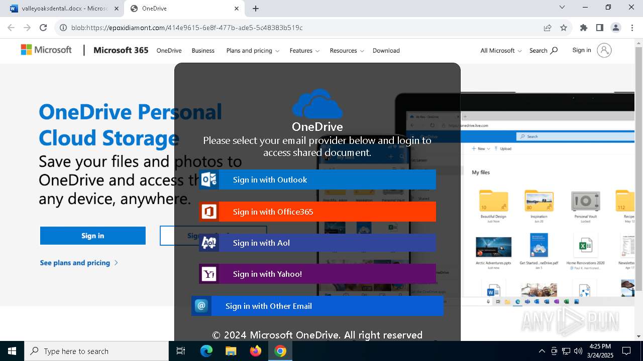643x361 pixels.
Task: Open the Business nav link
Action: 203,51
